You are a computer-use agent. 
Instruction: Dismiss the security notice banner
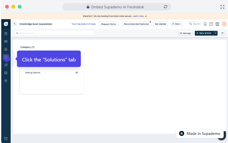coord(146,16)
